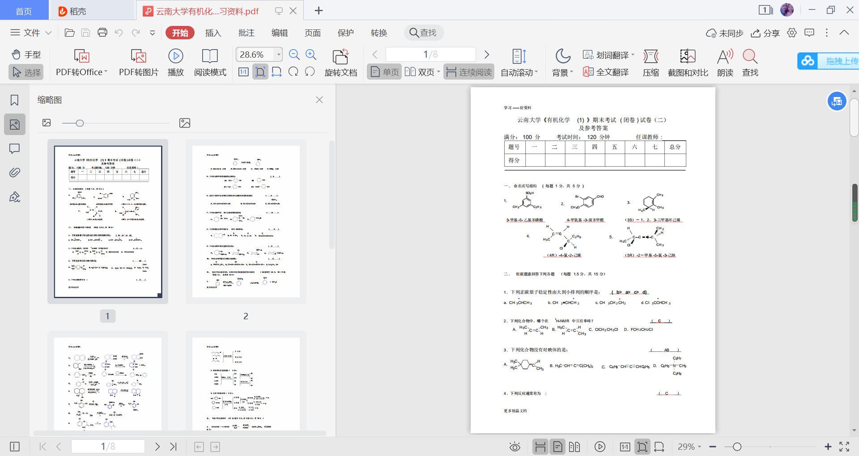Enter fullscreen mode icon
The image size is (859, 456).
[x=844, y=447]
